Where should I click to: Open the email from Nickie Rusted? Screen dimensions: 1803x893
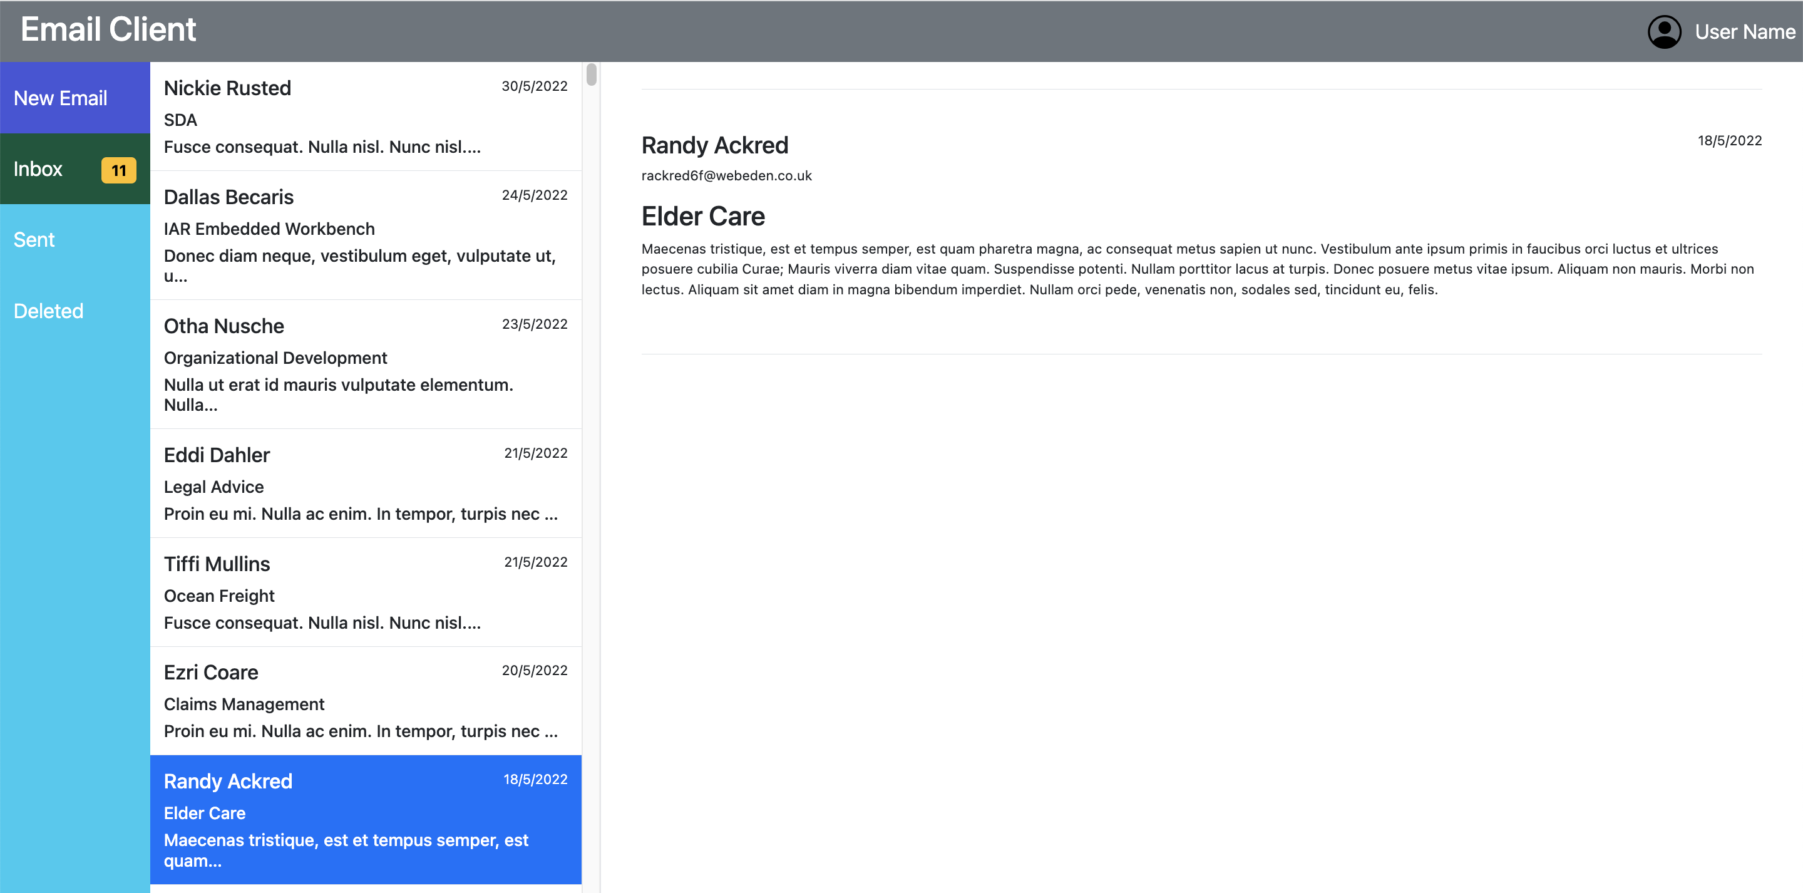click(366, 116)
